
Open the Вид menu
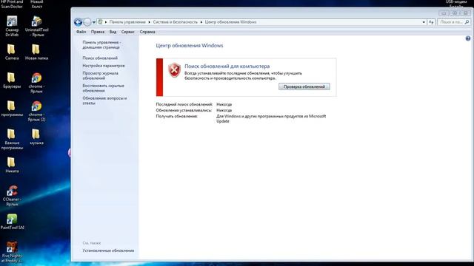(113, 32)
